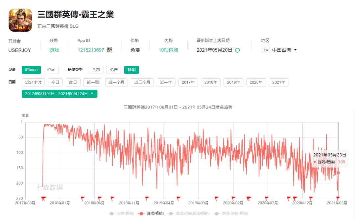
Task: Toggle the 游戏-策略(畅销) legend series
Action: click(231, 213)
